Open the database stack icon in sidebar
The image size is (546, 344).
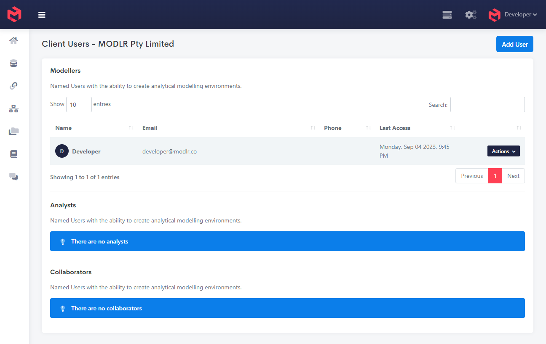pos(13,63)
